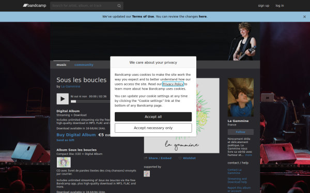Send the digital album as gift
Screen dimensions: 310x193
click(65, 140)
